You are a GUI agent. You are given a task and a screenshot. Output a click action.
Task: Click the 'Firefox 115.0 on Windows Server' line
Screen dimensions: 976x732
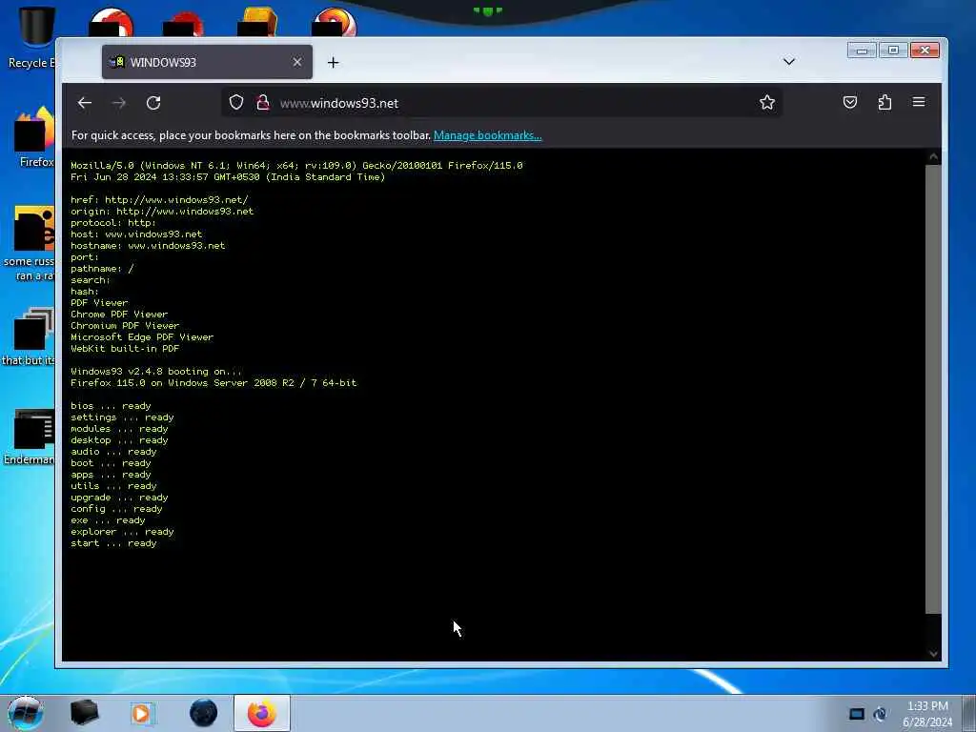[213, 383]
